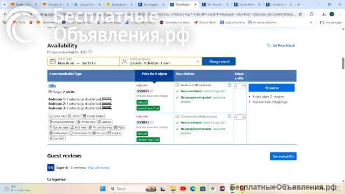
Task: Open villa quantity dropdown for US$685 option
Action: [239, 86]
